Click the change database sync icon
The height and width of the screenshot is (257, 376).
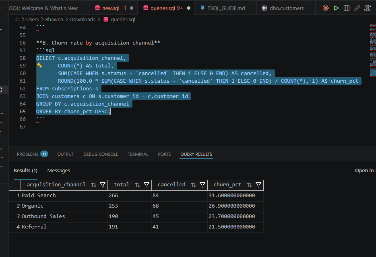click(368, 8)
